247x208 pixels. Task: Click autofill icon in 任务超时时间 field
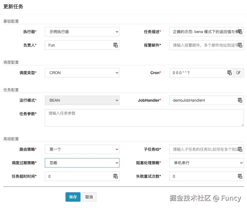(x=115, y=176)
